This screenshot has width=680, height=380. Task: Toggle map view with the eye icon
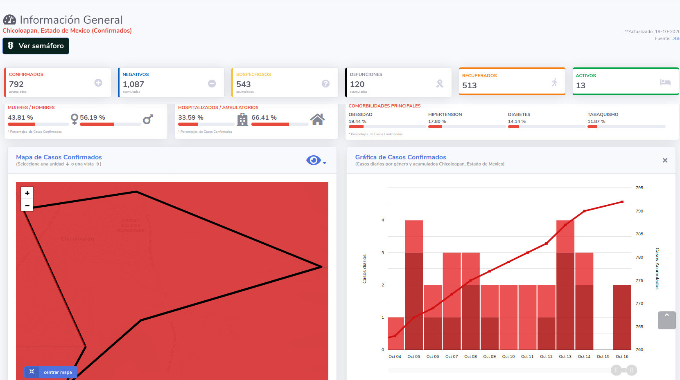point(314,160)
